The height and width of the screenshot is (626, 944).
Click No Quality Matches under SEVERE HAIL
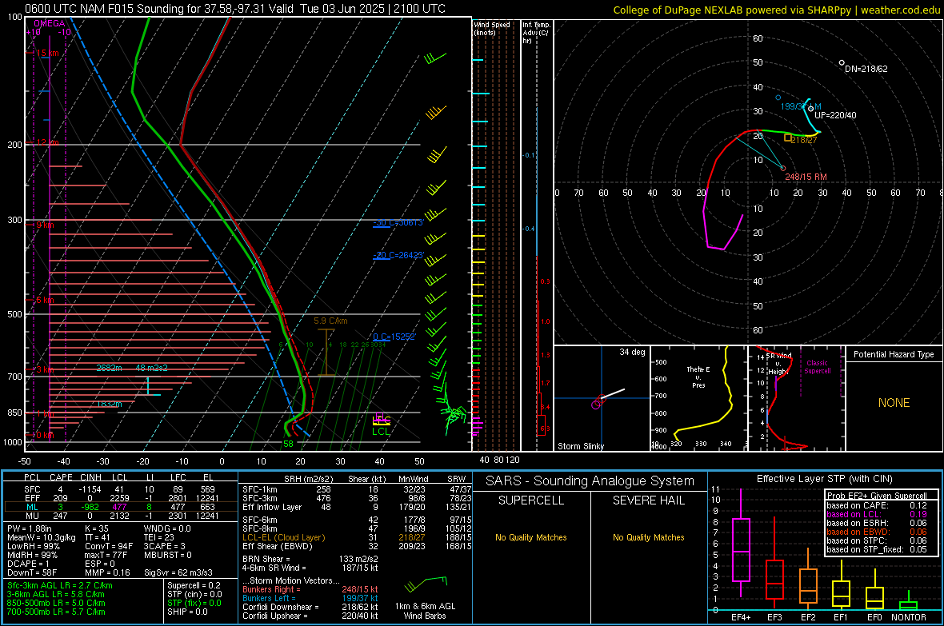point(648,537)
